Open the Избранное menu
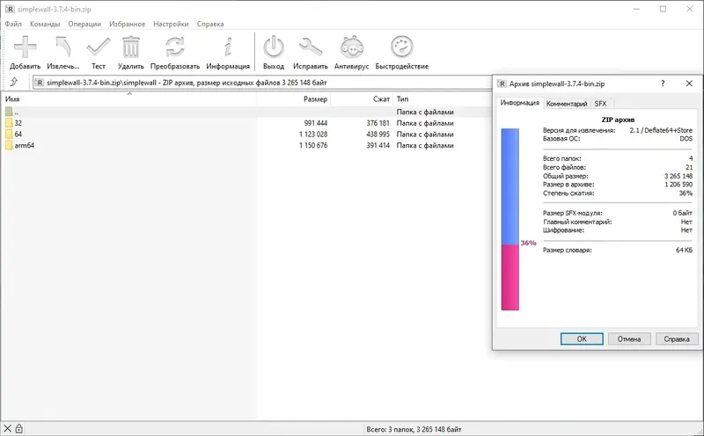Screen dimensions: 704x436 click(127, 24)
